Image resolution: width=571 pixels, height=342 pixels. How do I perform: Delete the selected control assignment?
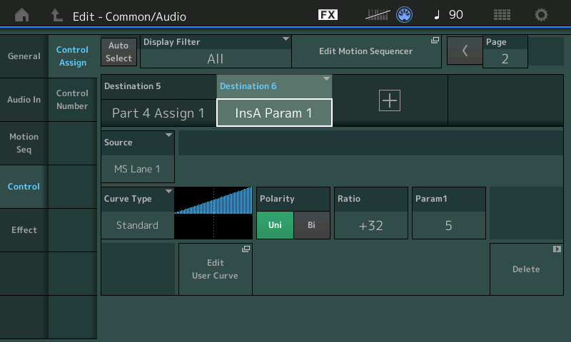point(526,269)
